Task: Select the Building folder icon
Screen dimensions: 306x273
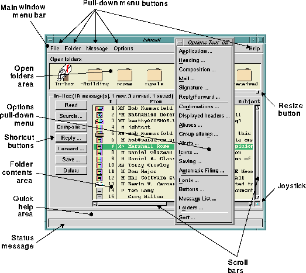Action: pyautogui.click(x=95, y=75)
